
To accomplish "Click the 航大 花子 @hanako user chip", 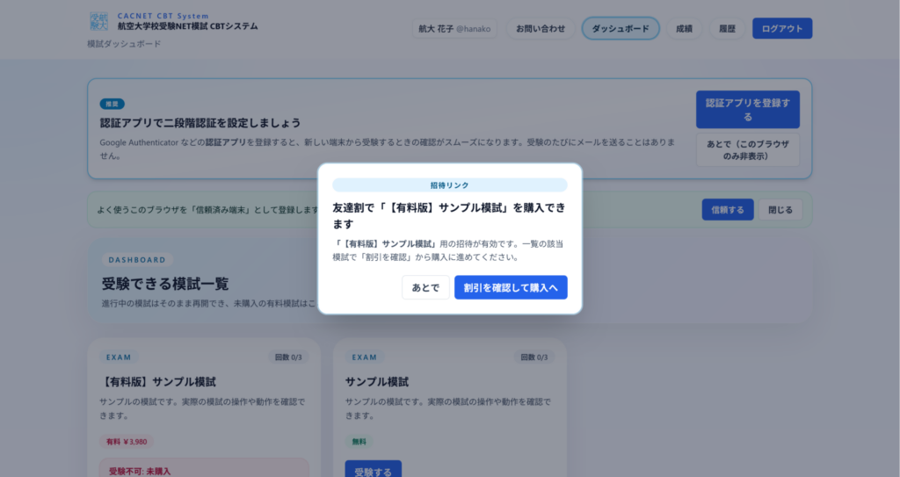I will [455, 29].
